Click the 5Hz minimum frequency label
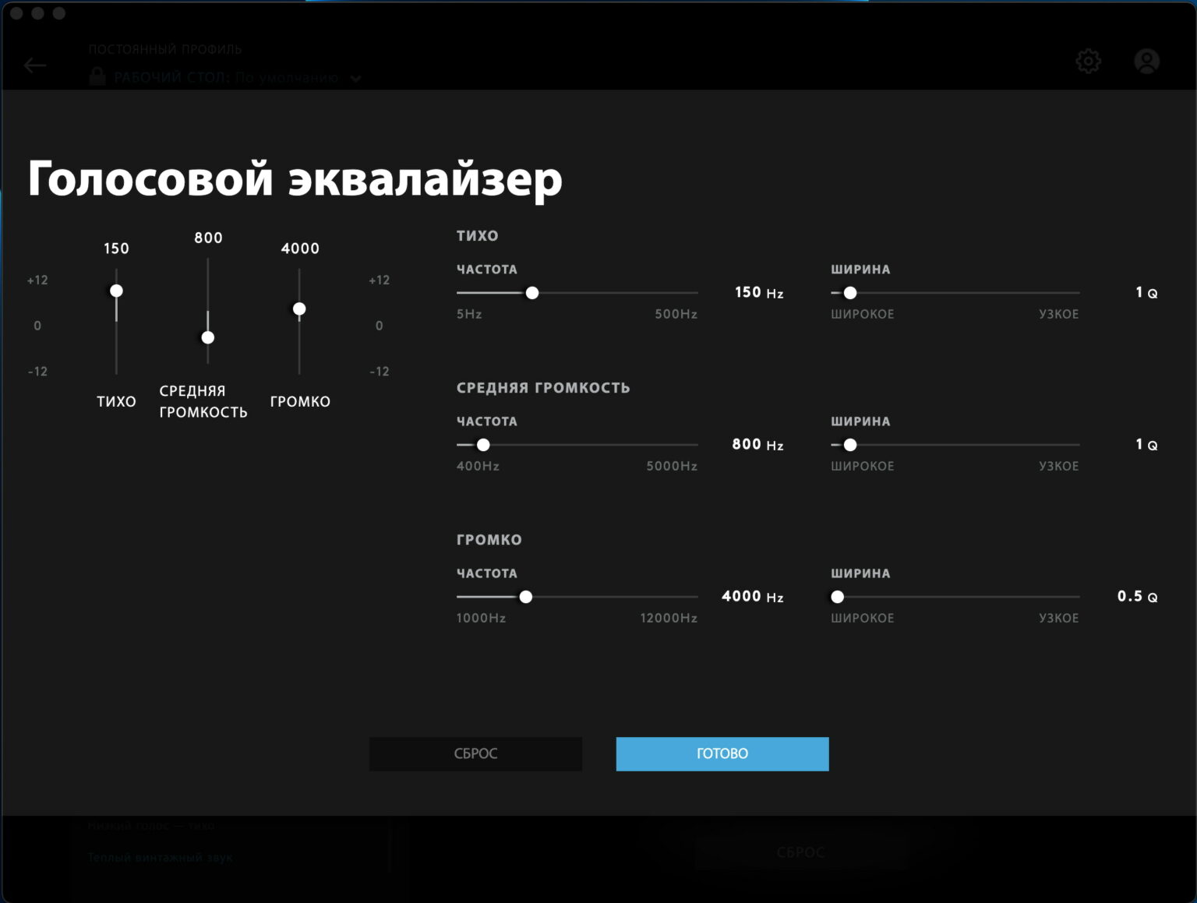This screenshot has height=903, width=1197. tap(469, 314)
